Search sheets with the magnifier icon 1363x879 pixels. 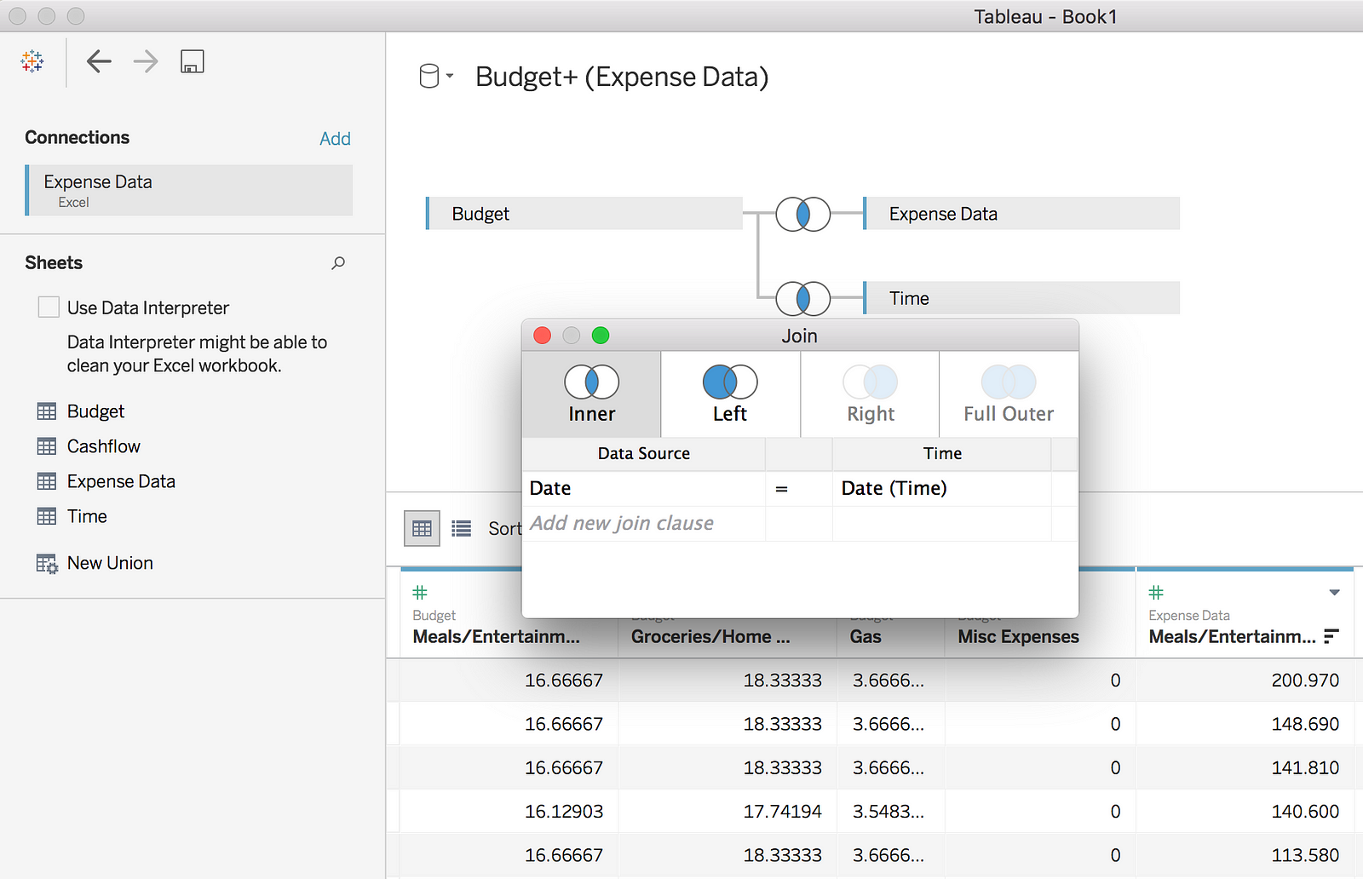(x=338, y=263)
